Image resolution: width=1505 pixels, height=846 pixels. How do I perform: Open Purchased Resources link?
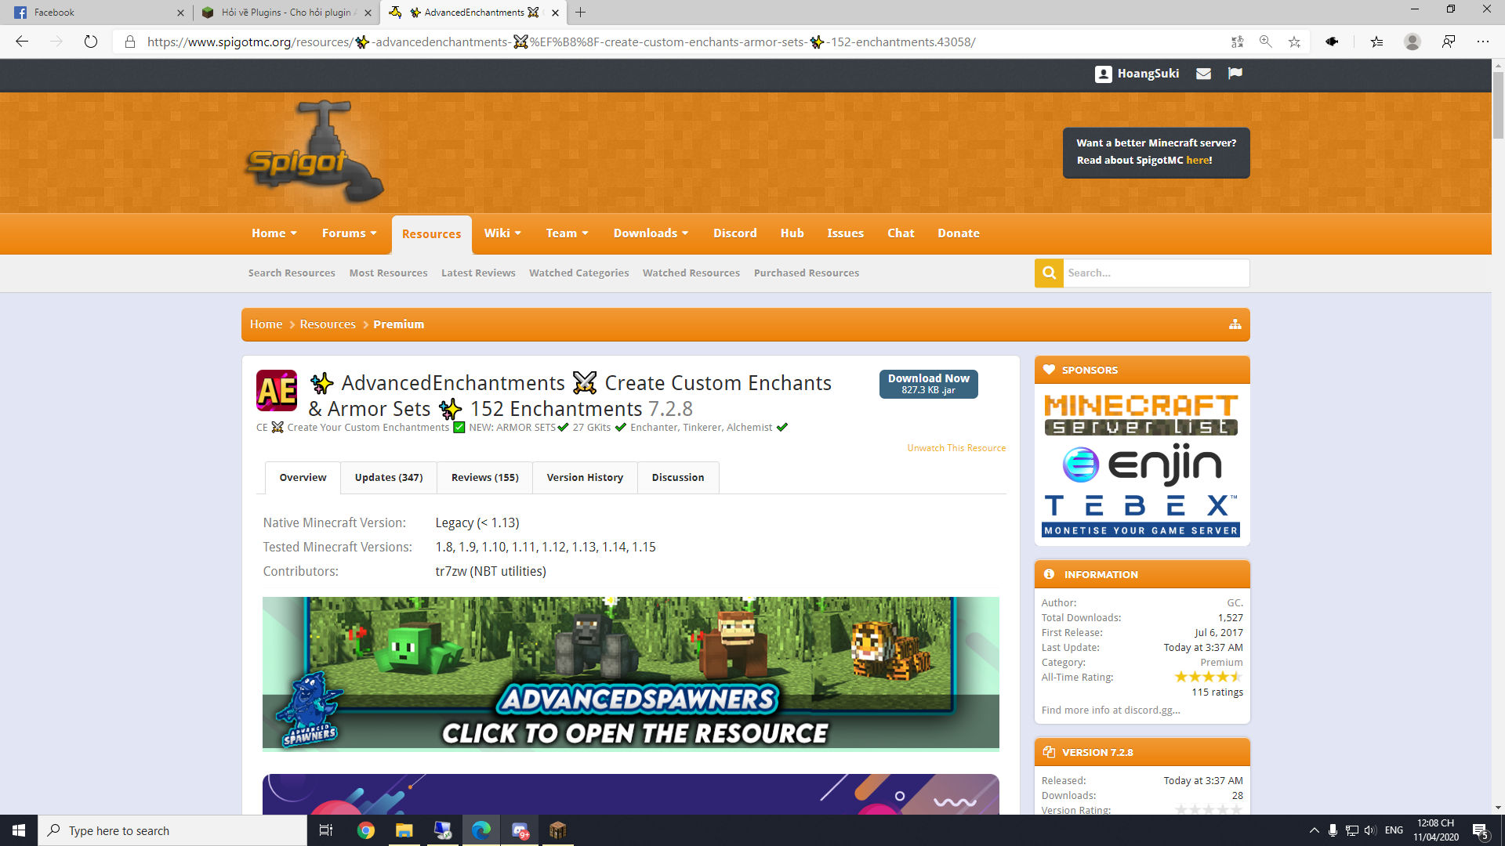806,273
